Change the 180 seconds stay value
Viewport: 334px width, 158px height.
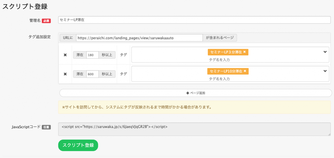coord(92,55)
